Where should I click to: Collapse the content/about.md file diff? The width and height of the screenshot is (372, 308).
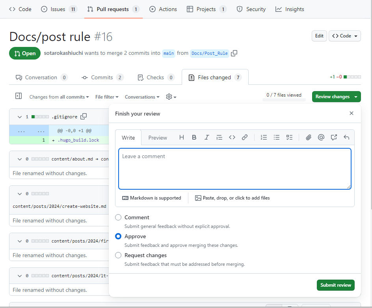click(x=20, y=159)
